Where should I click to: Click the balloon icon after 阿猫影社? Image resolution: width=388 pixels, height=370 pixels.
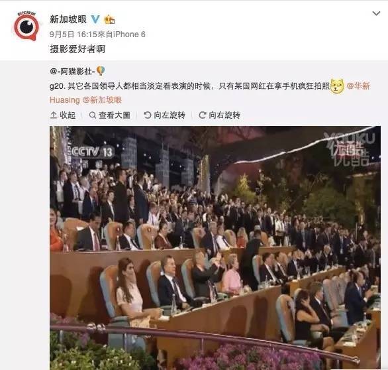point(101,71)
